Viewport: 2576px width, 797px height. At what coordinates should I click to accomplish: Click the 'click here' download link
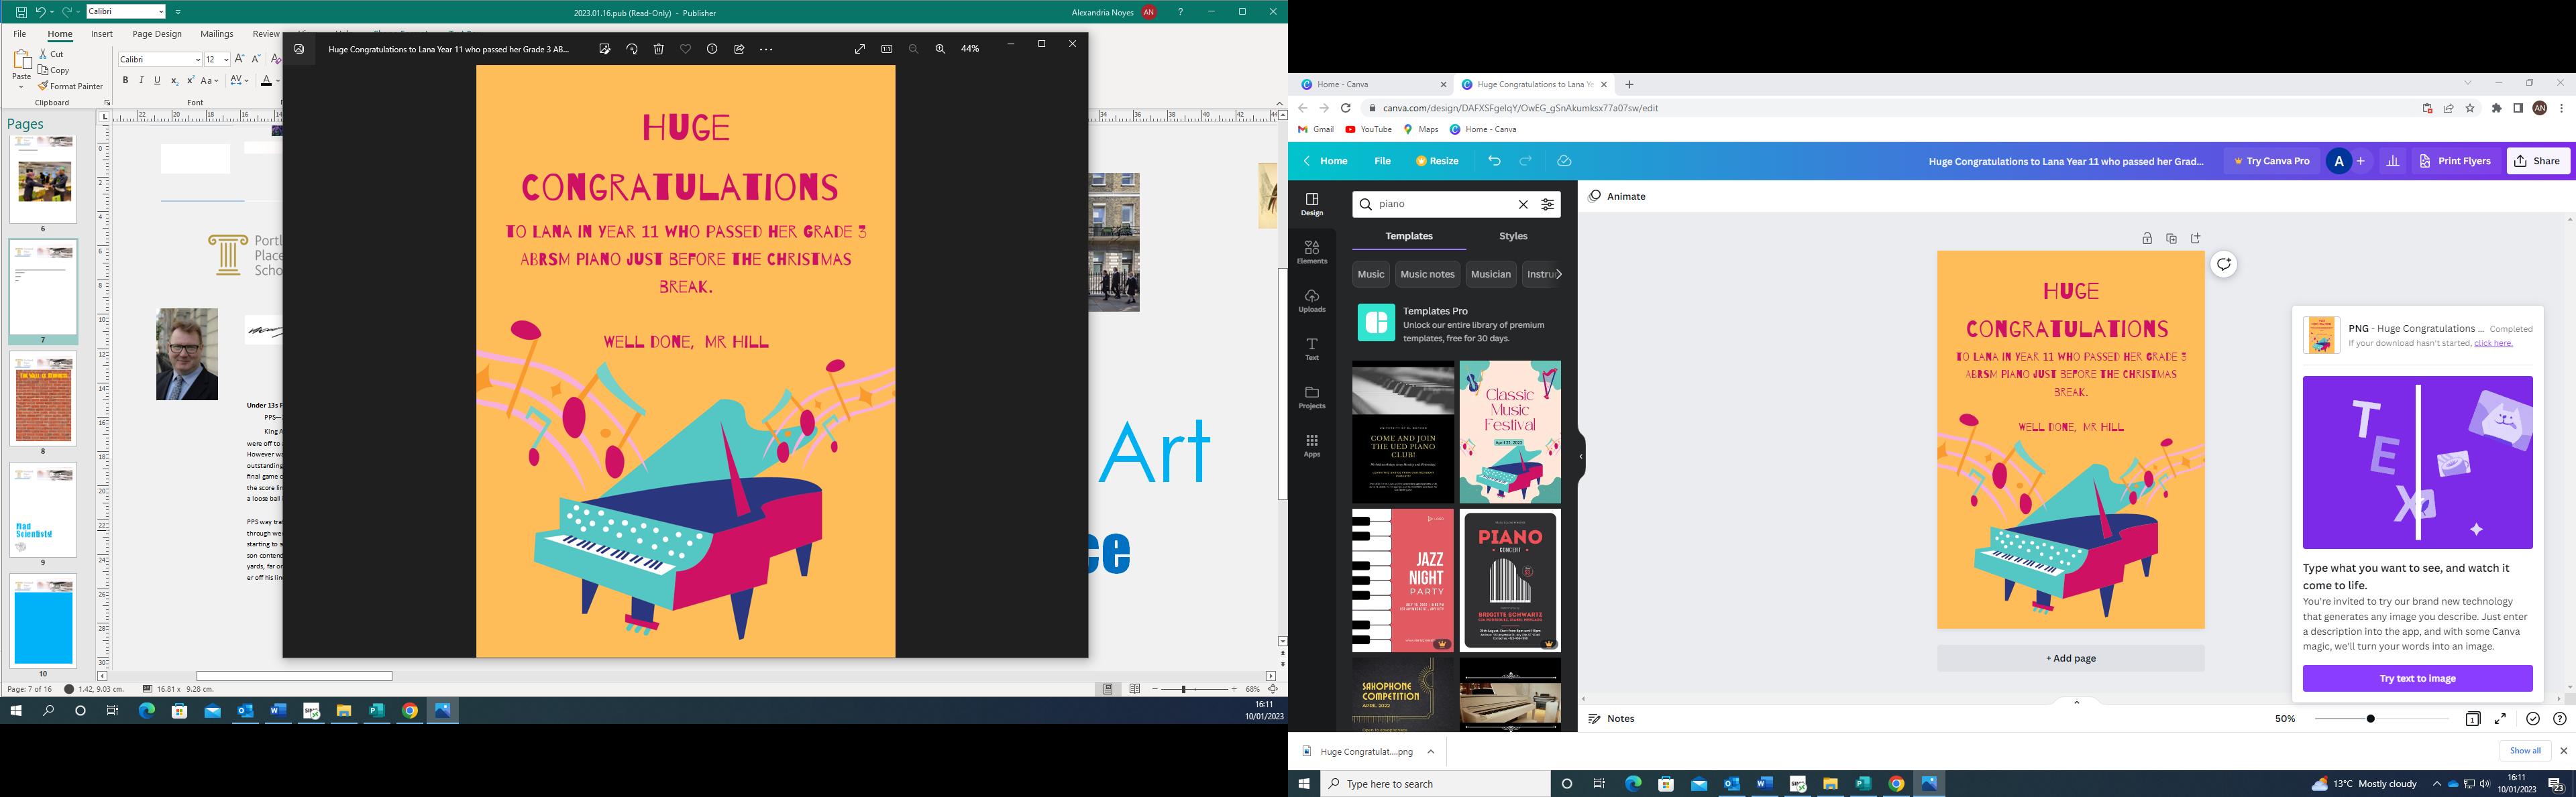(x=2492, y=344)
